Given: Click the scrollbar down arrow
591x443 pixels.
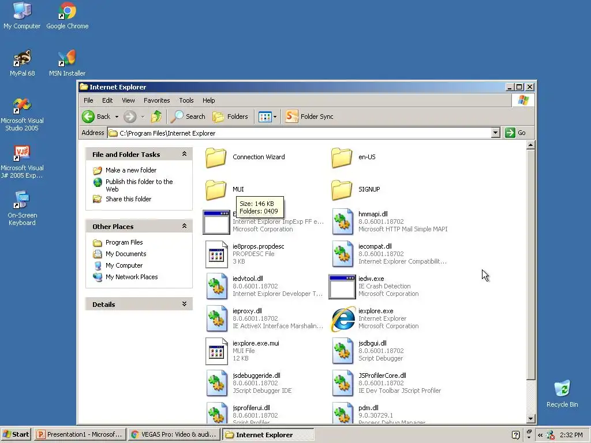Looking at the screenshot, I should (x=531, y=419).
